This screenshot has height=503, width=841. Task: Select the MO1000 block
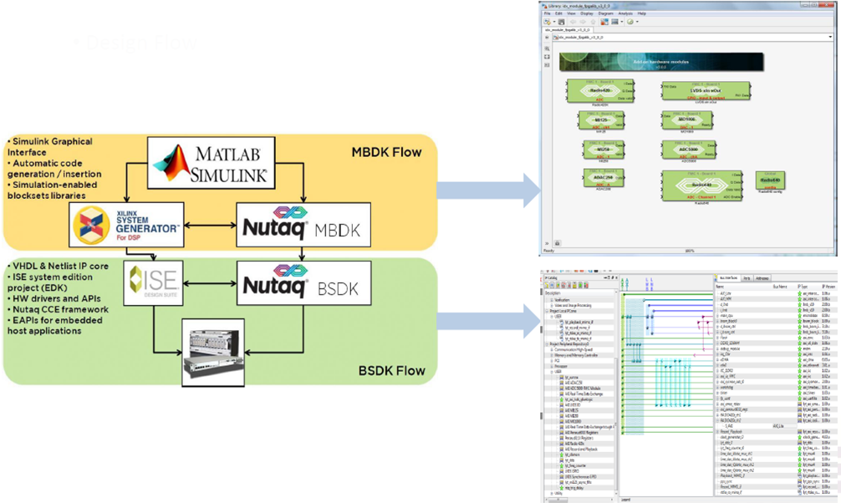pos(687,120)
